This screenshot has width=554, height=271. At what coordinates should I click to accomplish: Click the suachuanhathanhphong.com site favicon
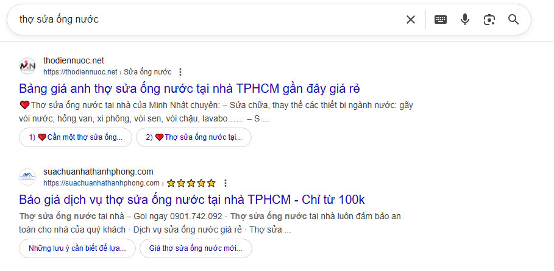[x=27, y=177]
